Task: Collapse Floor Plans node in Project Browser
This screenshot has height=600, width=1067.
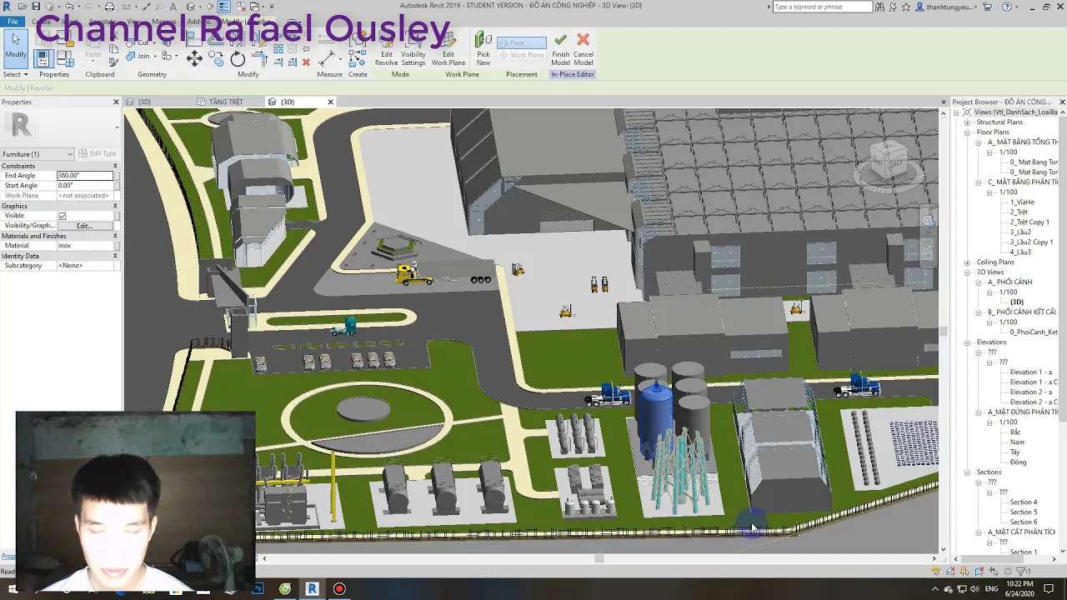Action: tap(968, 132)
